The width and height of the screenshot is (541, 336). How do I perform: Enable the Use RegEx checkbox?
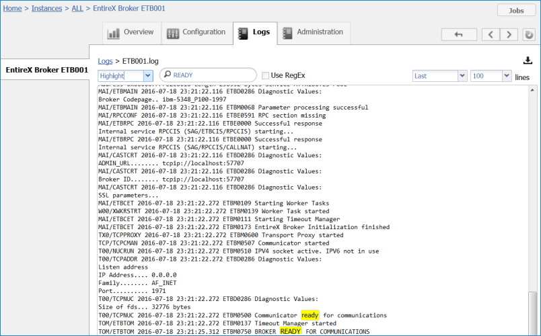(x=265, y=75)
